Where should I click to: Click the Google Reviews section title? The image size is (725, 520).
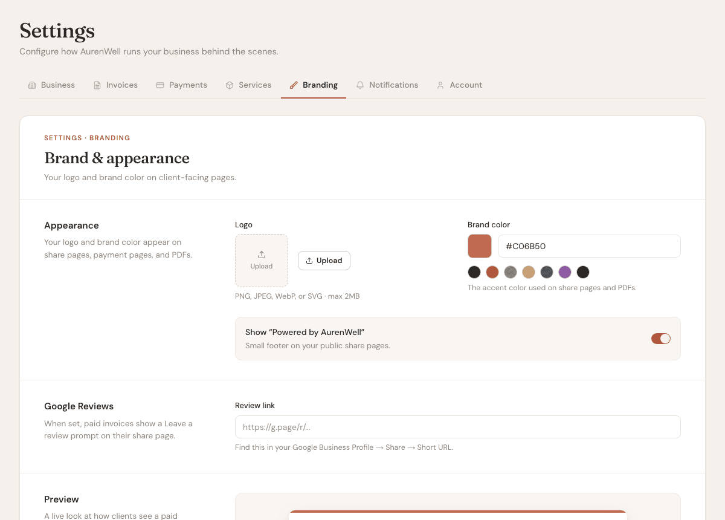(79, 406)
